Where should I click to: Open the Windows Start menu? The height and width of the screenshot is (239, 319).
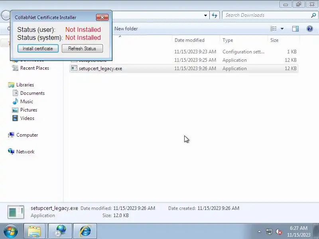(x=11, y=231)
